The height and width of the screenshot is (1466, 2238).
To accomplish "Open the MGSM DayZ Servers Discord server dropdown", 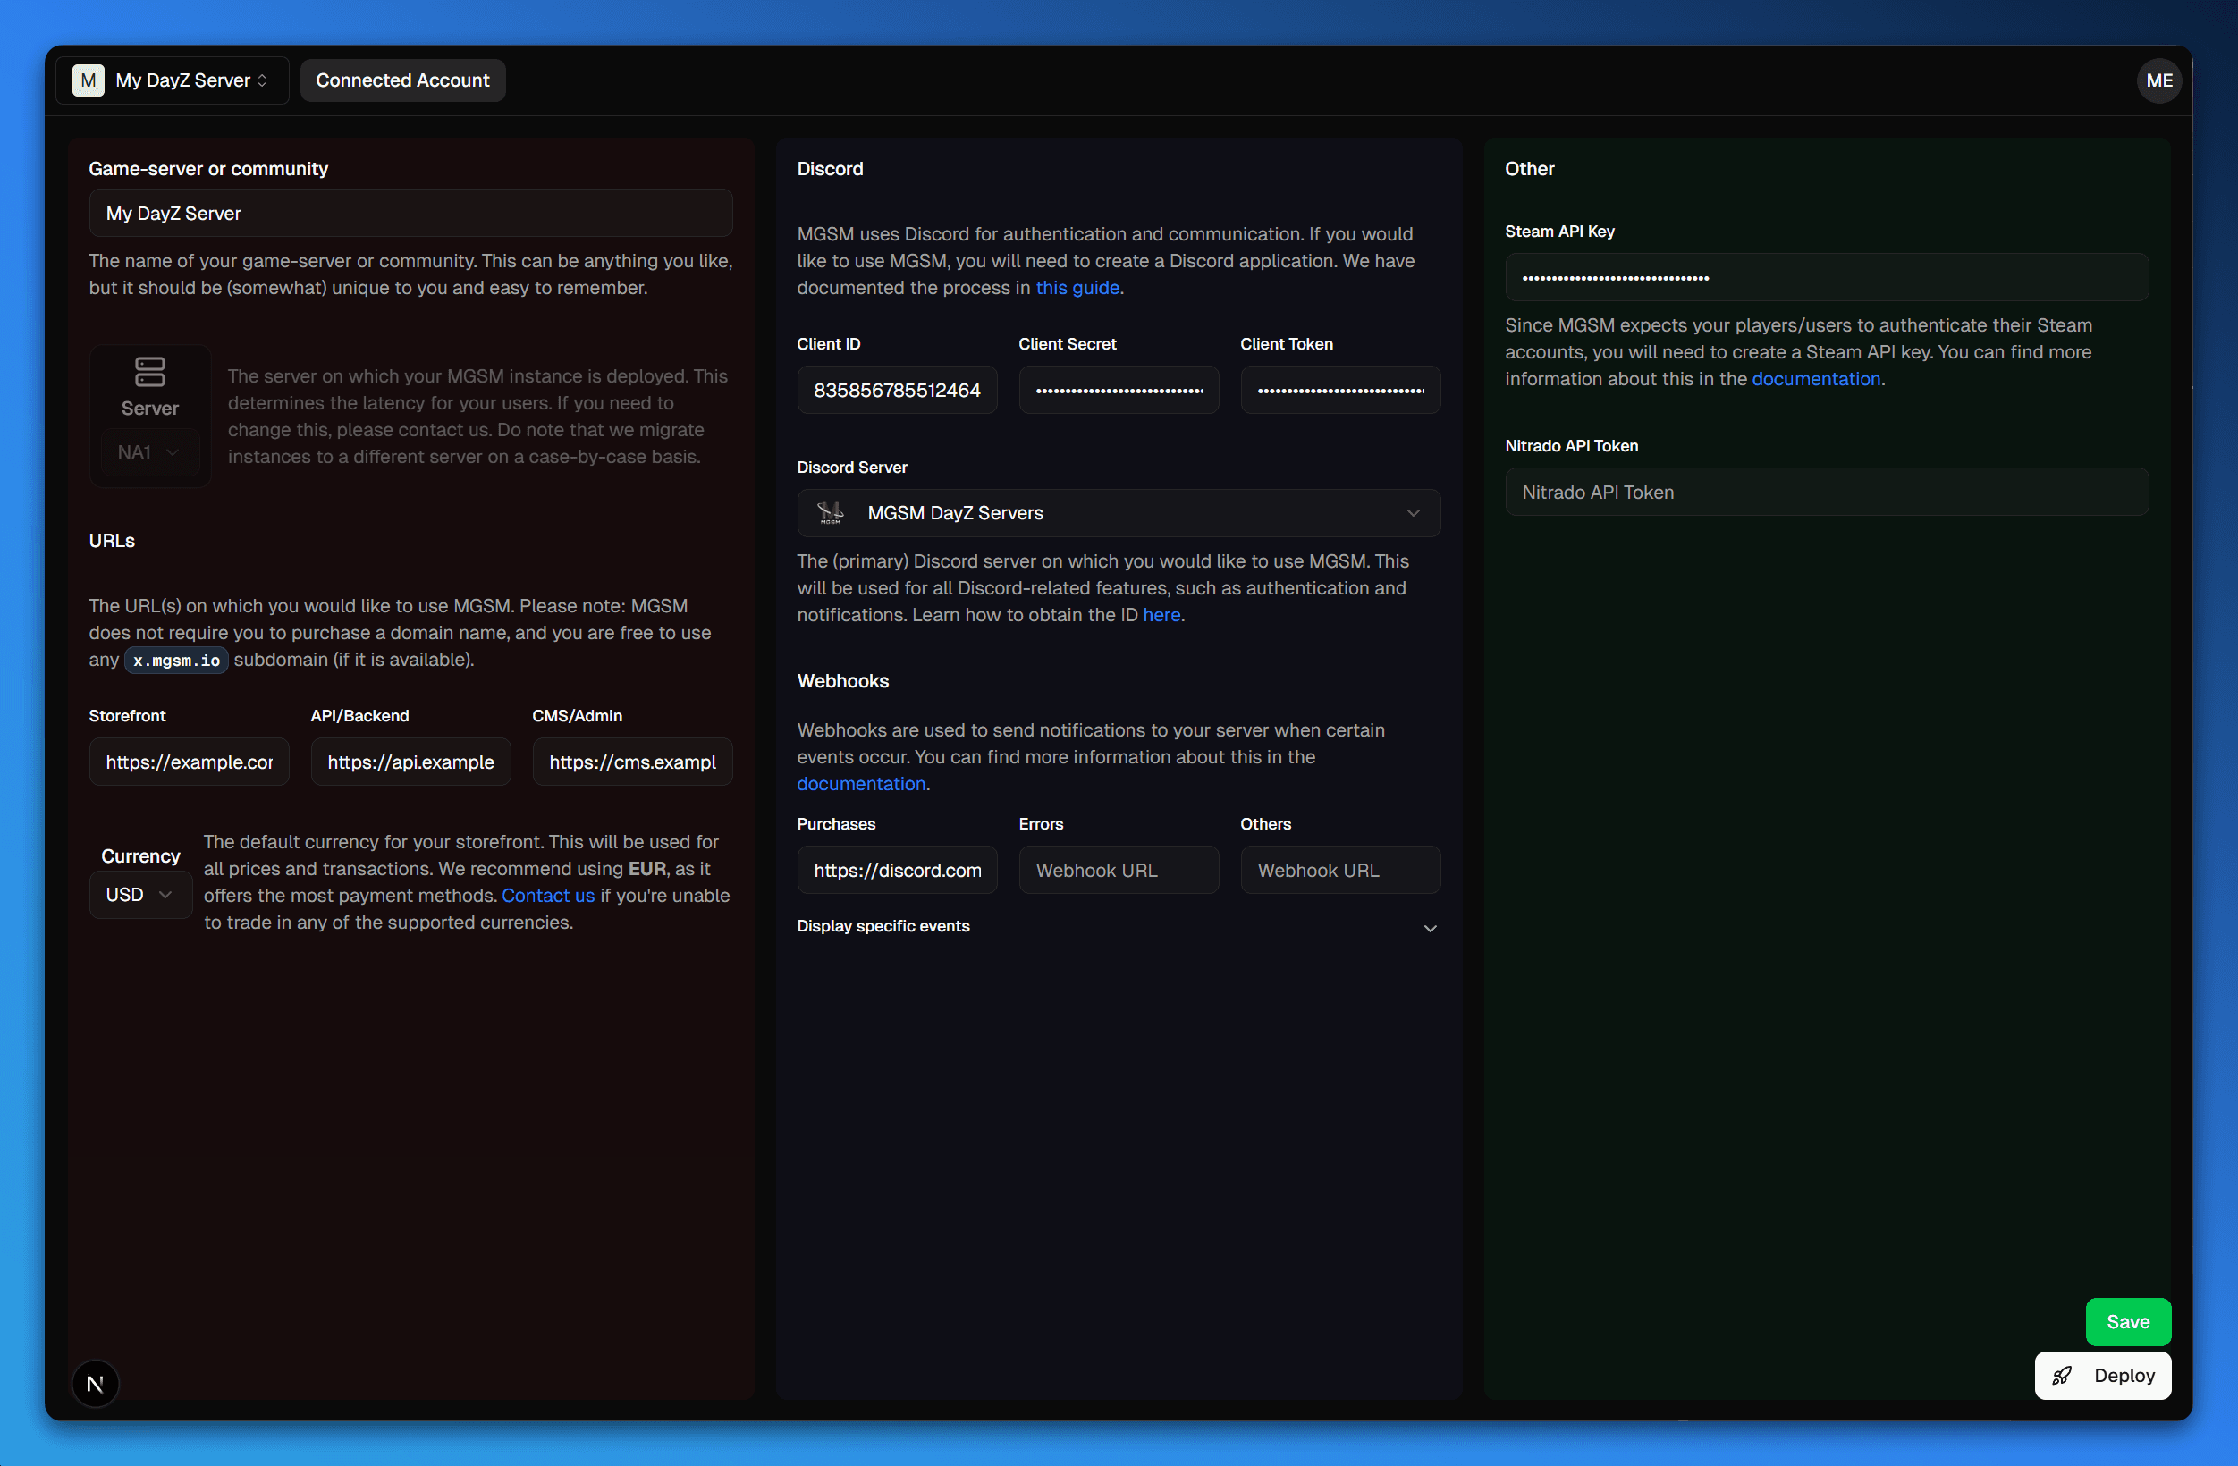I will (x=1119, y=512).
